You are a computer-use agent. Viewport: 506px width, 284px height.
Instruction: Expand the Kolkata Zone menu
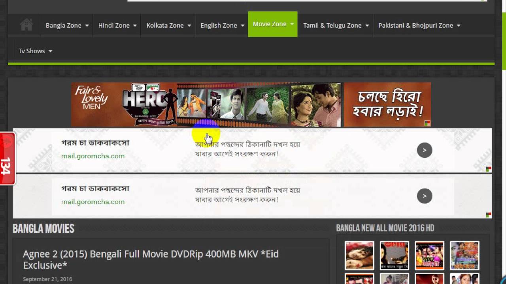point(168,25)
